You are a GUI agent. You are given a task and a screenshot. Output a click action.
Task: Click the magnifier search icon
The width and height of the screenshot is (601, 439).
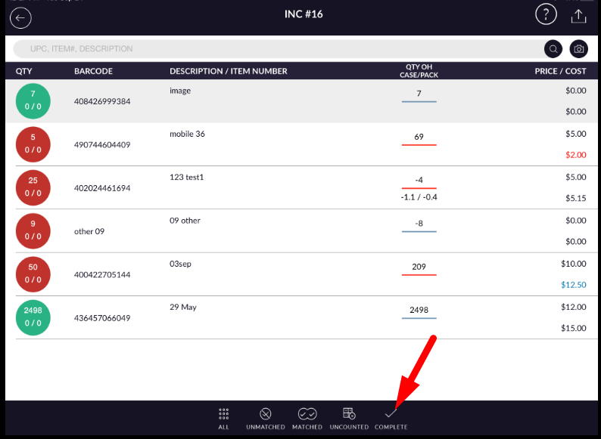(x=553, y=49)
